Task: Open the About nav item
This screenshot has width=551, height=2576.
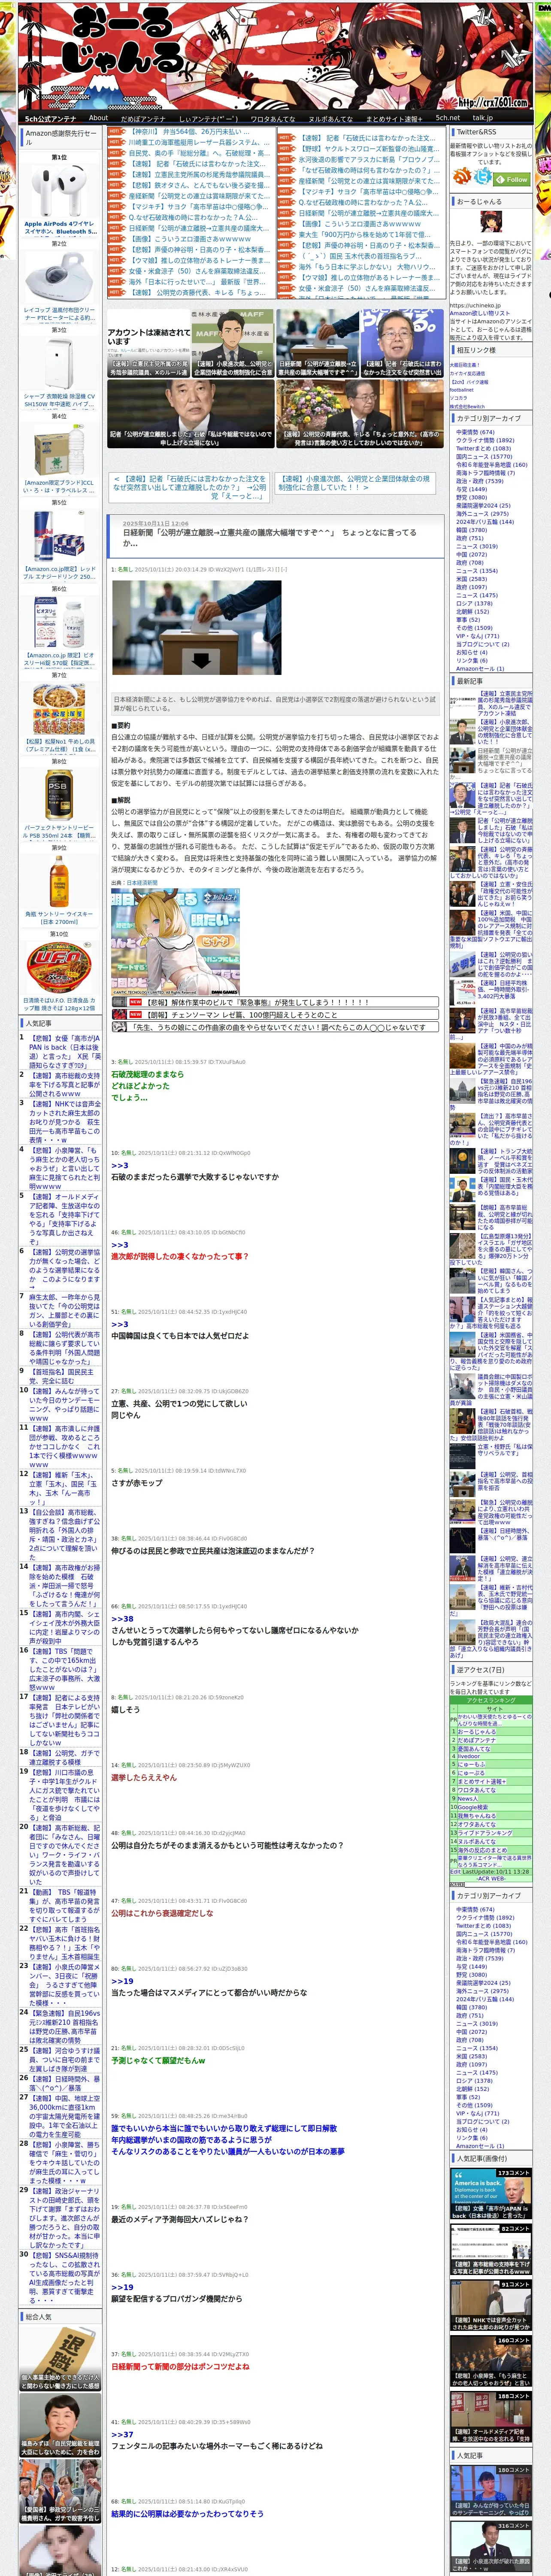Action: coord(98,118)
